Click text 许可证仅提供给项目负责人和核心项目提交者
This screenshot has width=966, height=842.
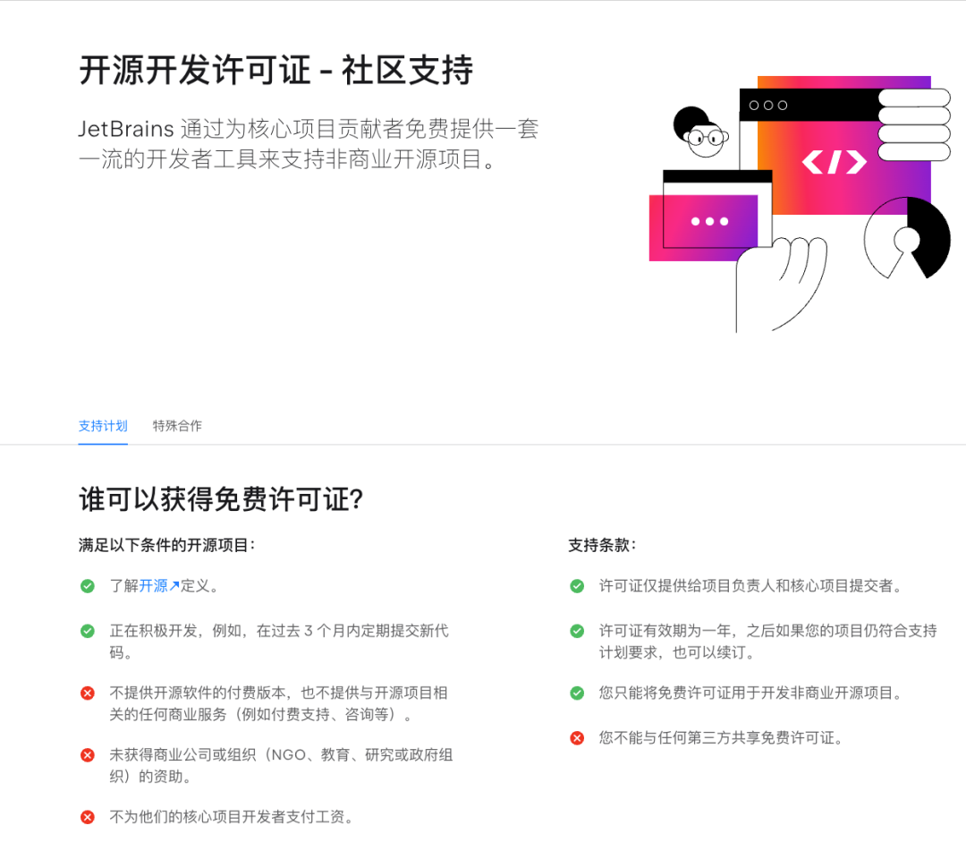click(x=751, y=585)
